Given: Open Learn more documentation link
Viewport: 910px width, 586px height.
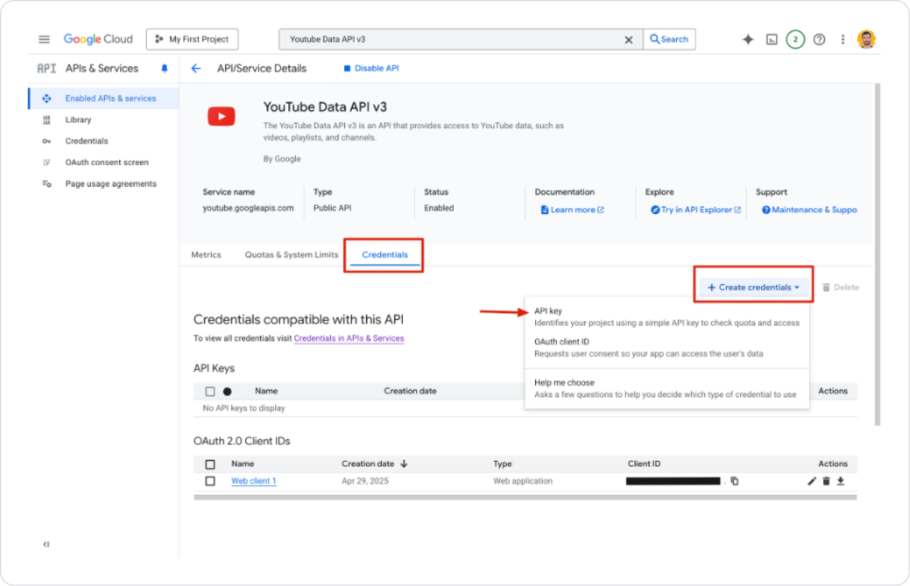Looking at the screenshot, I should [x=572, y=210].
